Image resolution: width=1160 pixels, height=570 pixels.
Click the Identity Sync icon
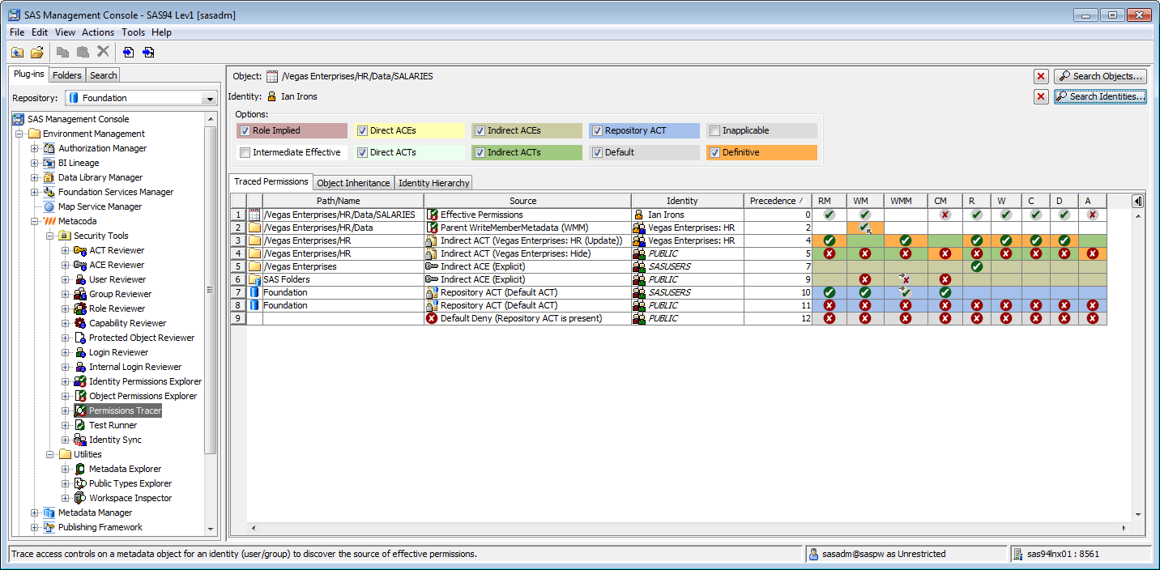tap(80, 440)
